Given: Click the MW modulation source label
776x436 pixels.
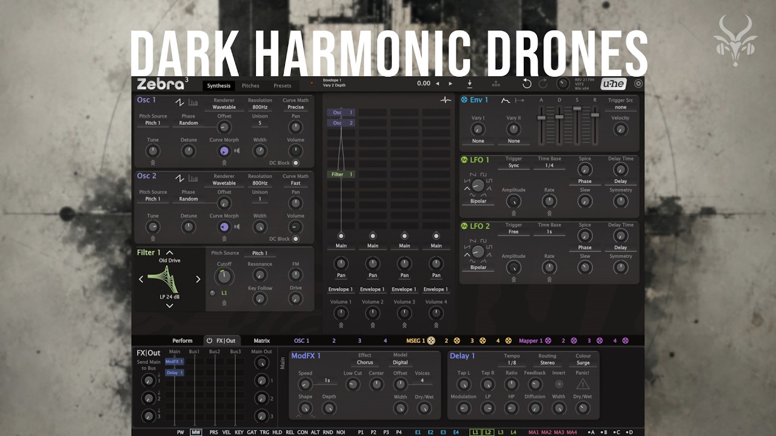Looking at the screenshot, I should point(196,432).
